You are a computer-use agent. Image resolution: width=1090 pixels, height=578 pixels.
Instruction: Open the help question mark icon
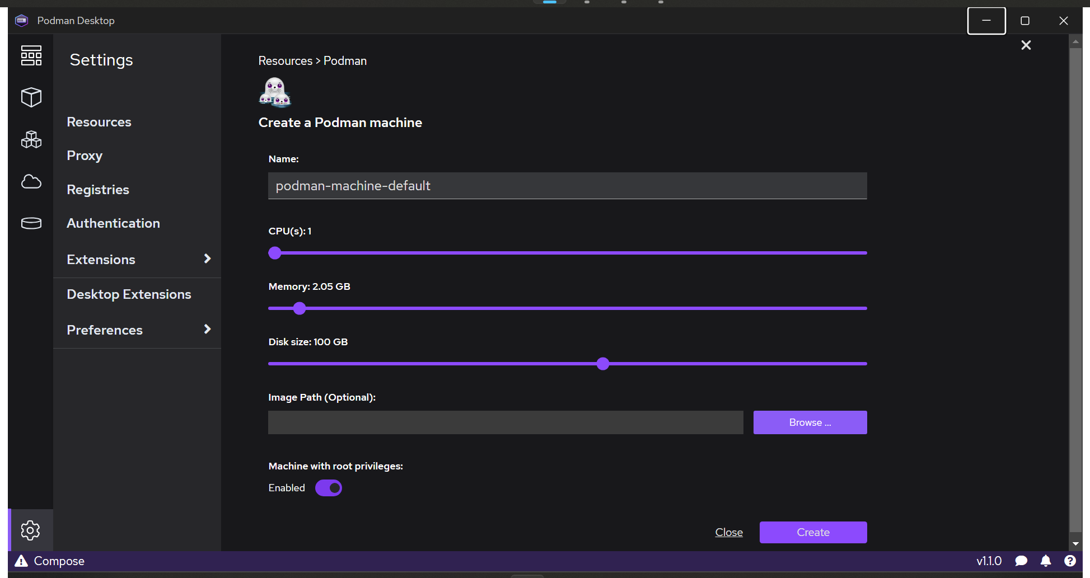point(1070,561)
